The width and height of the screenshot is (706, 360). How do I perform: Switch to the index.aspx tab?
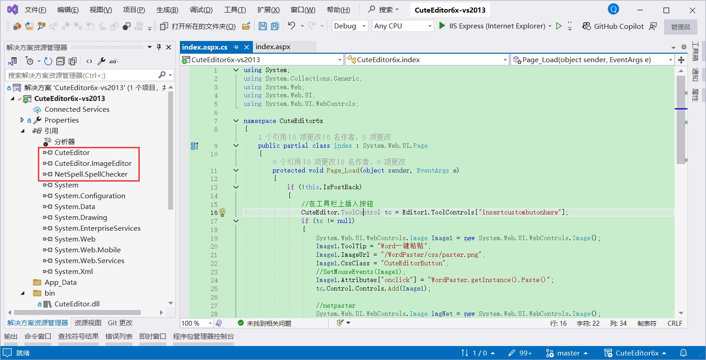[273, 47]
